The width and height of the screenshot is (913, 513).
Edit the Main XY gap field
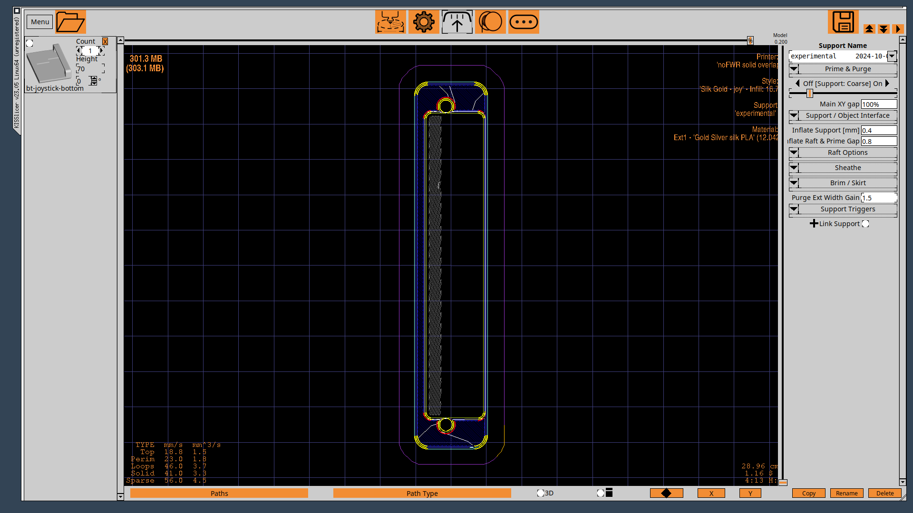click(879, 104)
